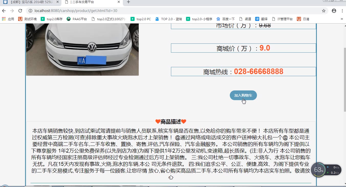The height and width of the screenshot is (187, 346).
Task: Bookmark this page with the star icon
Action: click(324, 11)
